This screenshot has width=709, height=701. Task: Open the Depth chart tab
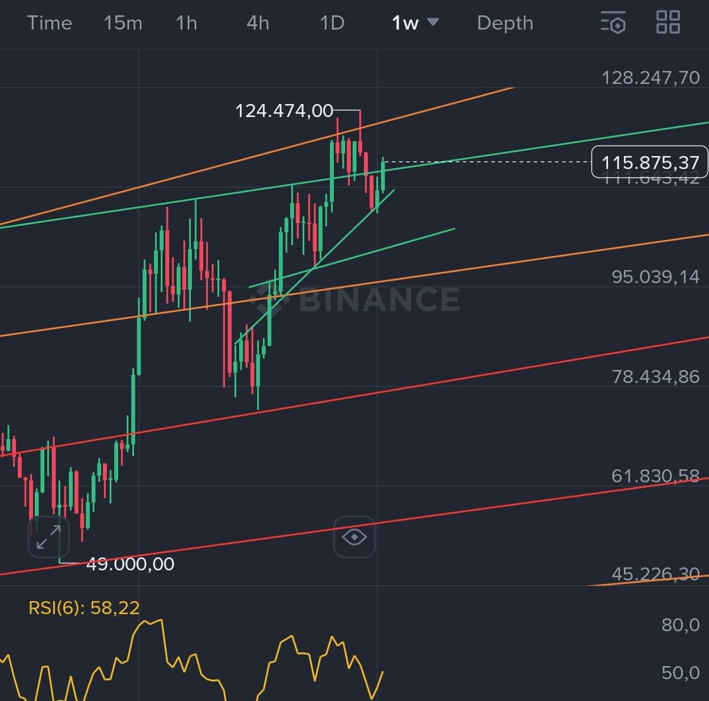(505, 23)
